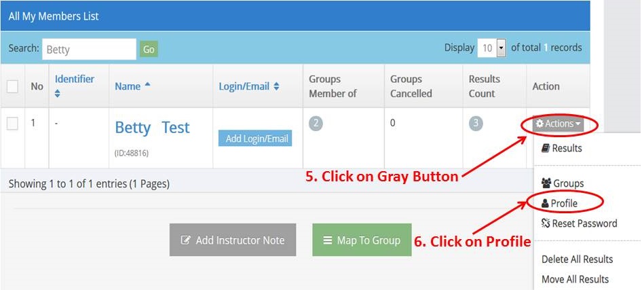Click the Search input field containing Betty
Image resolution: width=642 pixels, height=290 pixels.
point(90,49)
